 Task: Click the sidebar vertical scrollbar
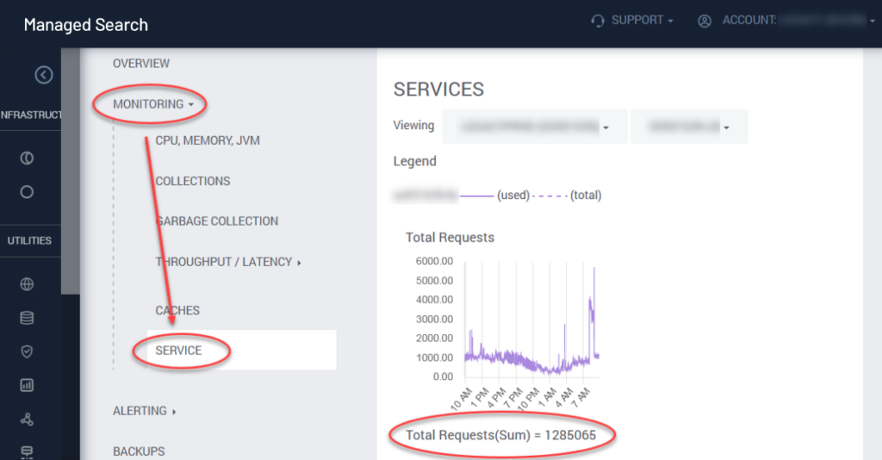click(x=71, y=171)
